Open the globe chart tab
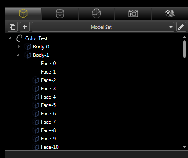 coord(96,14)
